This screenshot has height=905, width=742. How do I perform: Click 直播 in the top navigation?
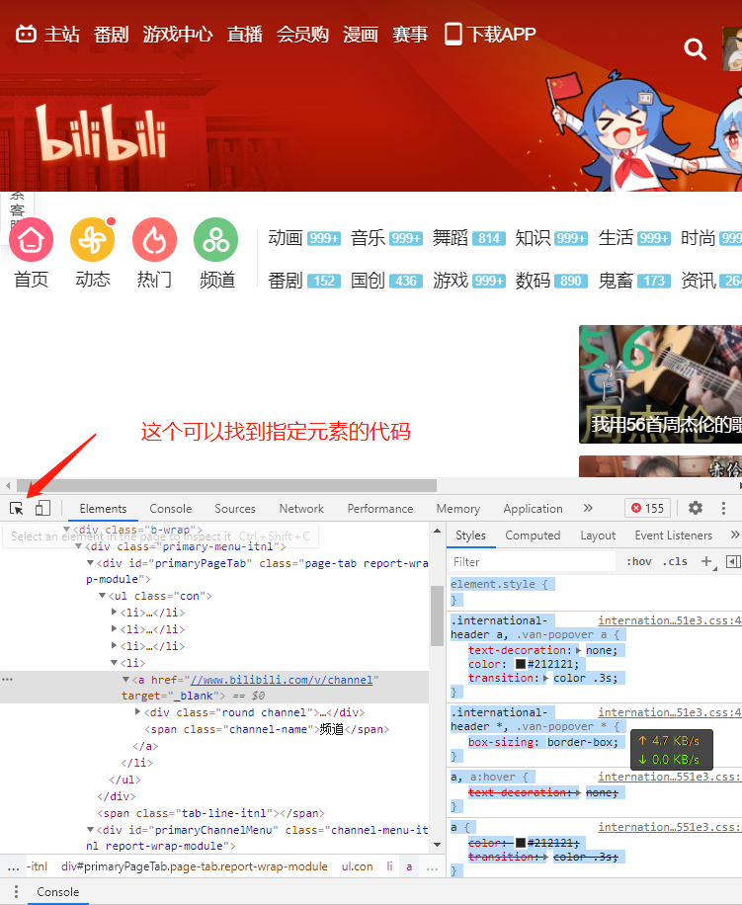pyautogui.click(x=245, y=34)
